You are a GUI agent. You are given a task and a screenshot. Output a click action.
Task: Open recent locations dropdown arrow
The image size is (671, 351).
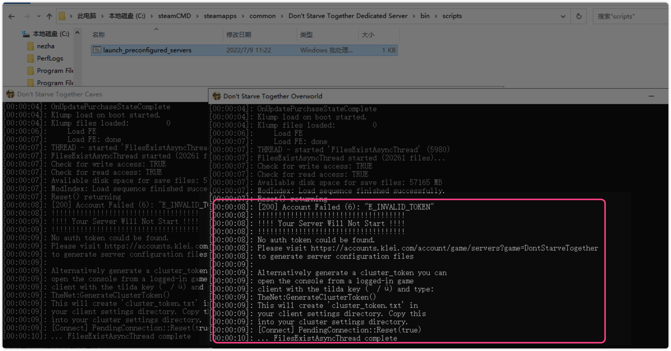click(x=39, y=16)
